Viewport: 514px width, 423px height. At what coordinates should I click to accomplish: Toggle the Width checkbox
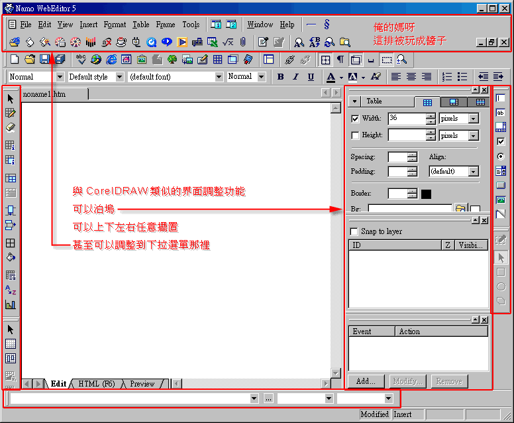[355, 119]
